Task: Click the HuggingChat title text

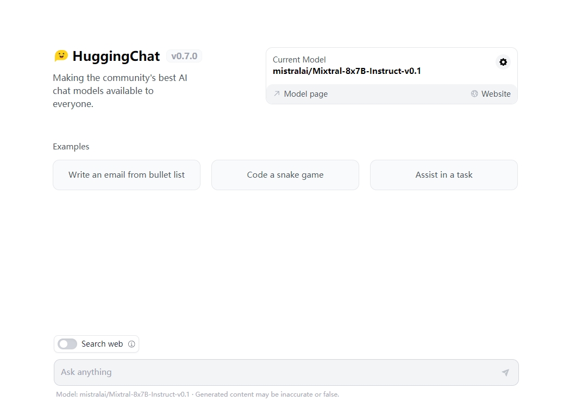Action: pyautogui.click(x=116, y=57)
